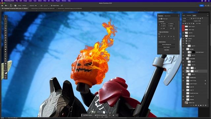
Task: Open the Fill percentage dropdown
Action: pos(202,23)
